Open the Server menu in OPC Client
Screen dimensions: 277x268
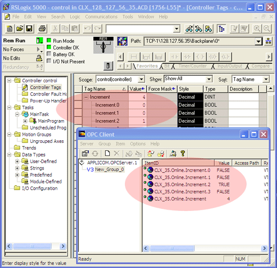tap(87, 144)
